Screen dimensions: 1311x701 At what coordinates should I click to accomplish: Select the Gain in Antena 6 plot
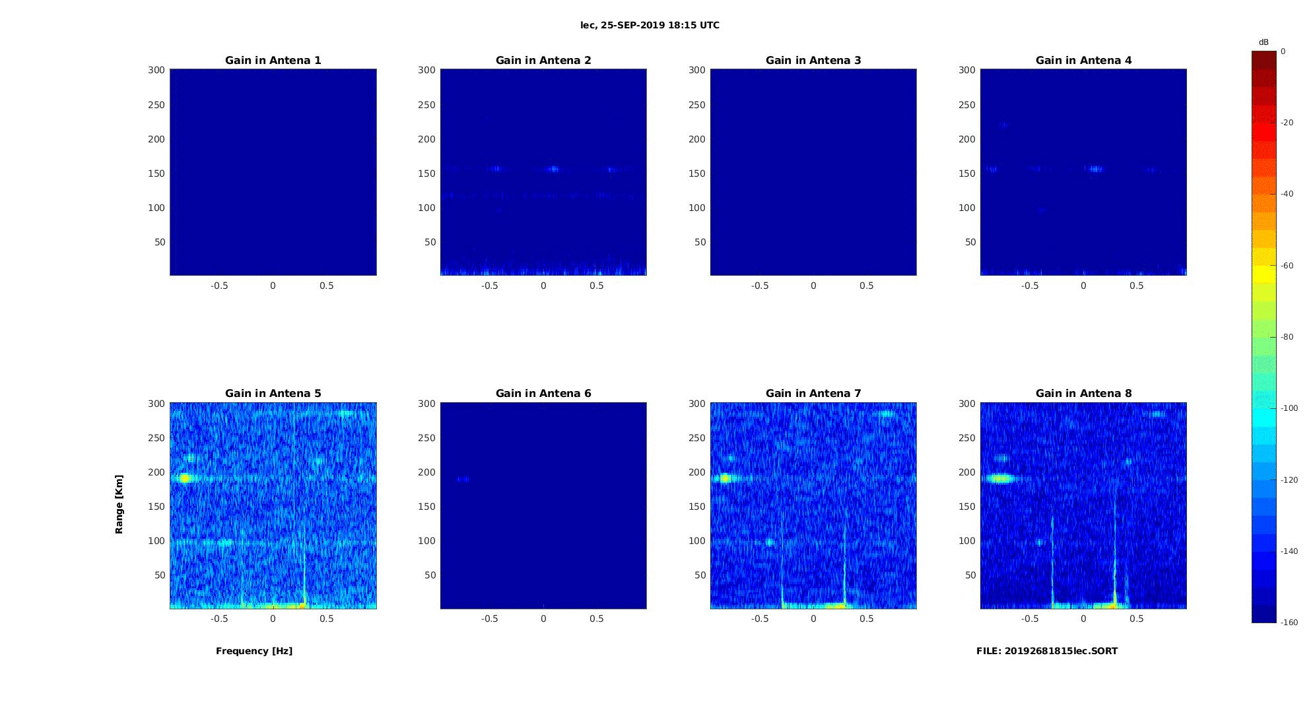point(543,506)
